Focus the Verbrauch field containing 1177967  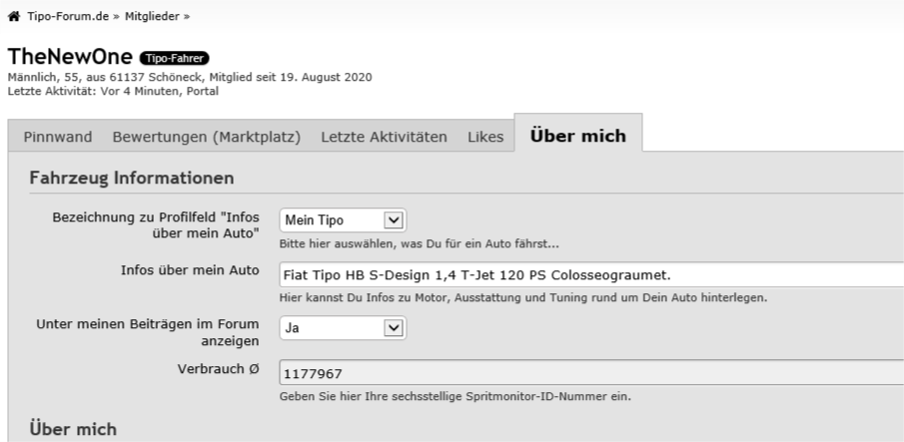[x=589, y=375]
